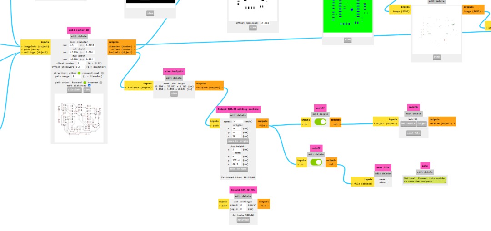The height and width of the screenshot is (231, 491).
Task: Click the offset number input field
Action: pos(81,63)
